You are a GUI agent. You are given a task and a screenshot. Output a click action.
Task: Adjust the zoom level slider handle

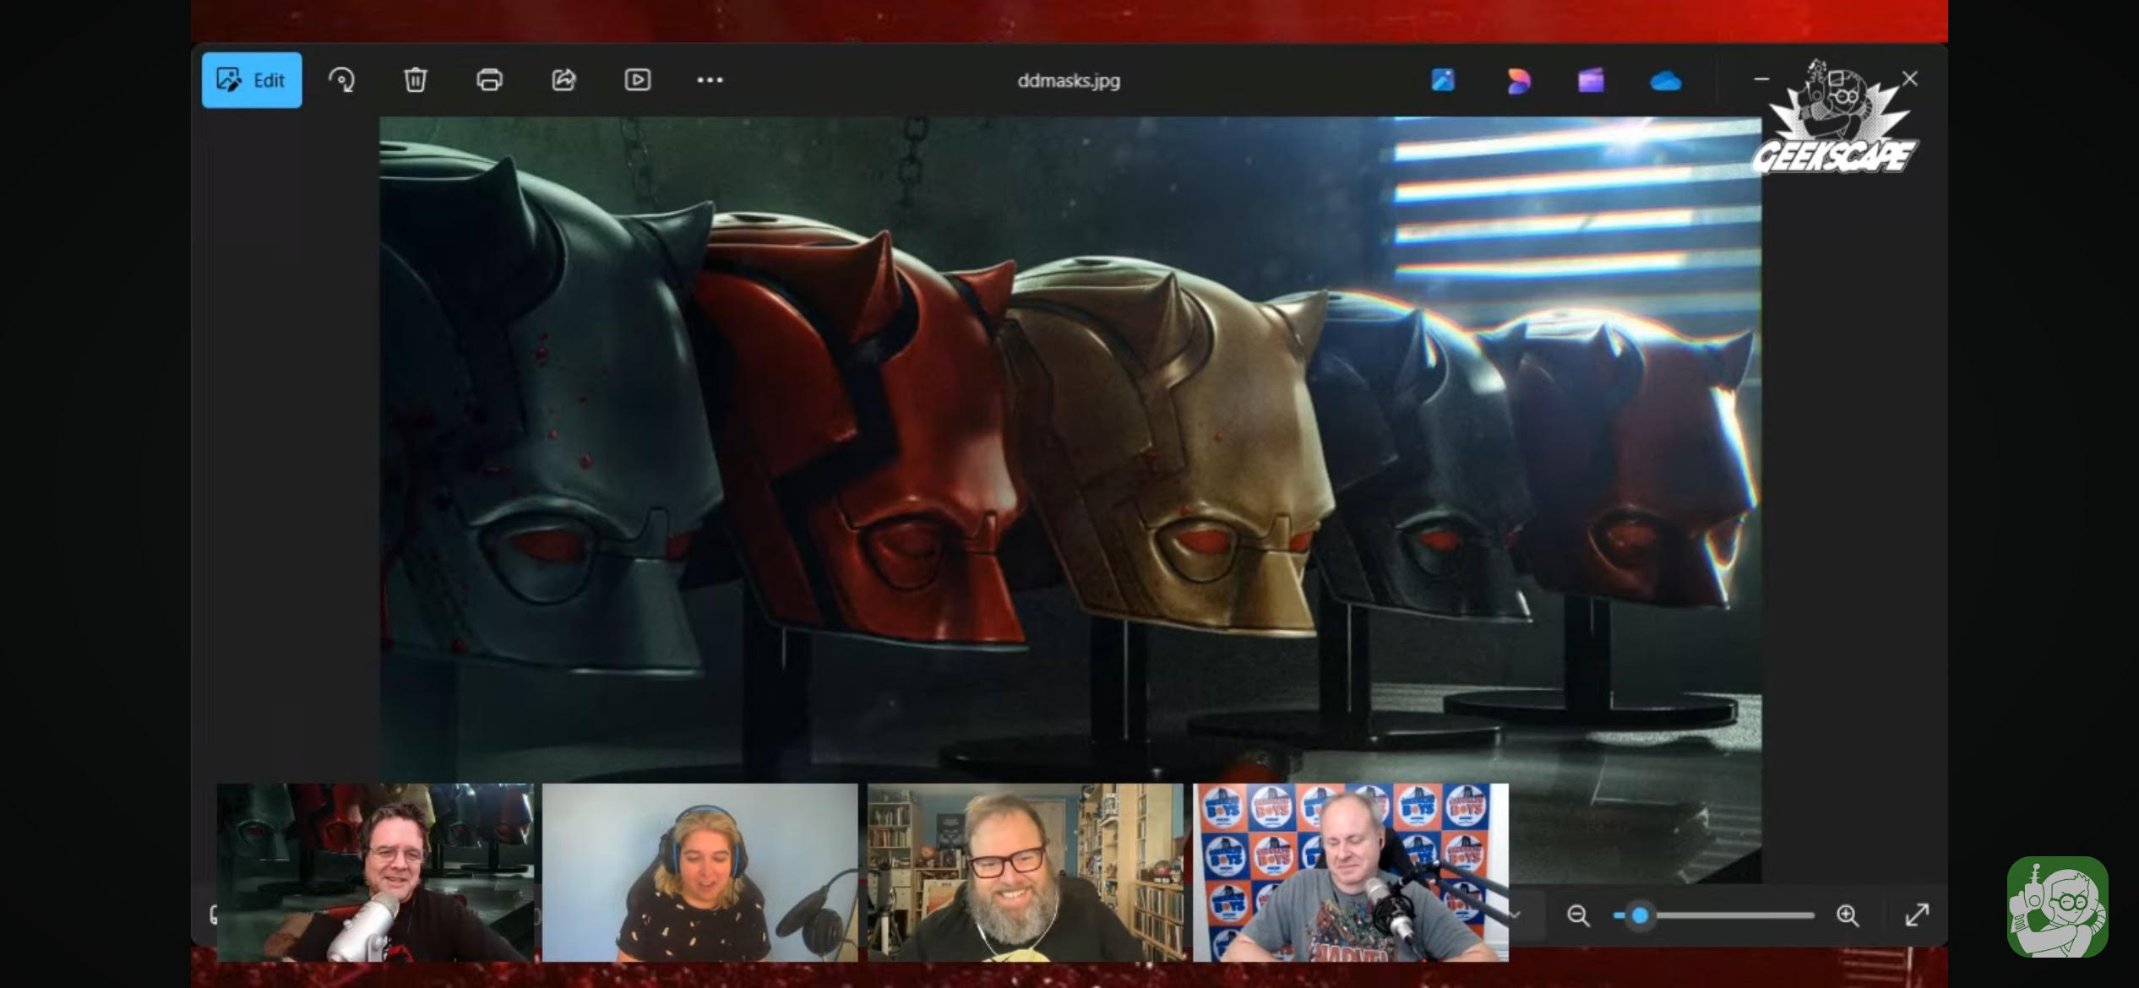point(1640,915)
